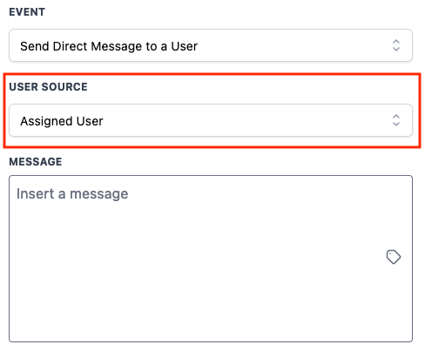Click the USER SOURCE field label

pos(48,87)
